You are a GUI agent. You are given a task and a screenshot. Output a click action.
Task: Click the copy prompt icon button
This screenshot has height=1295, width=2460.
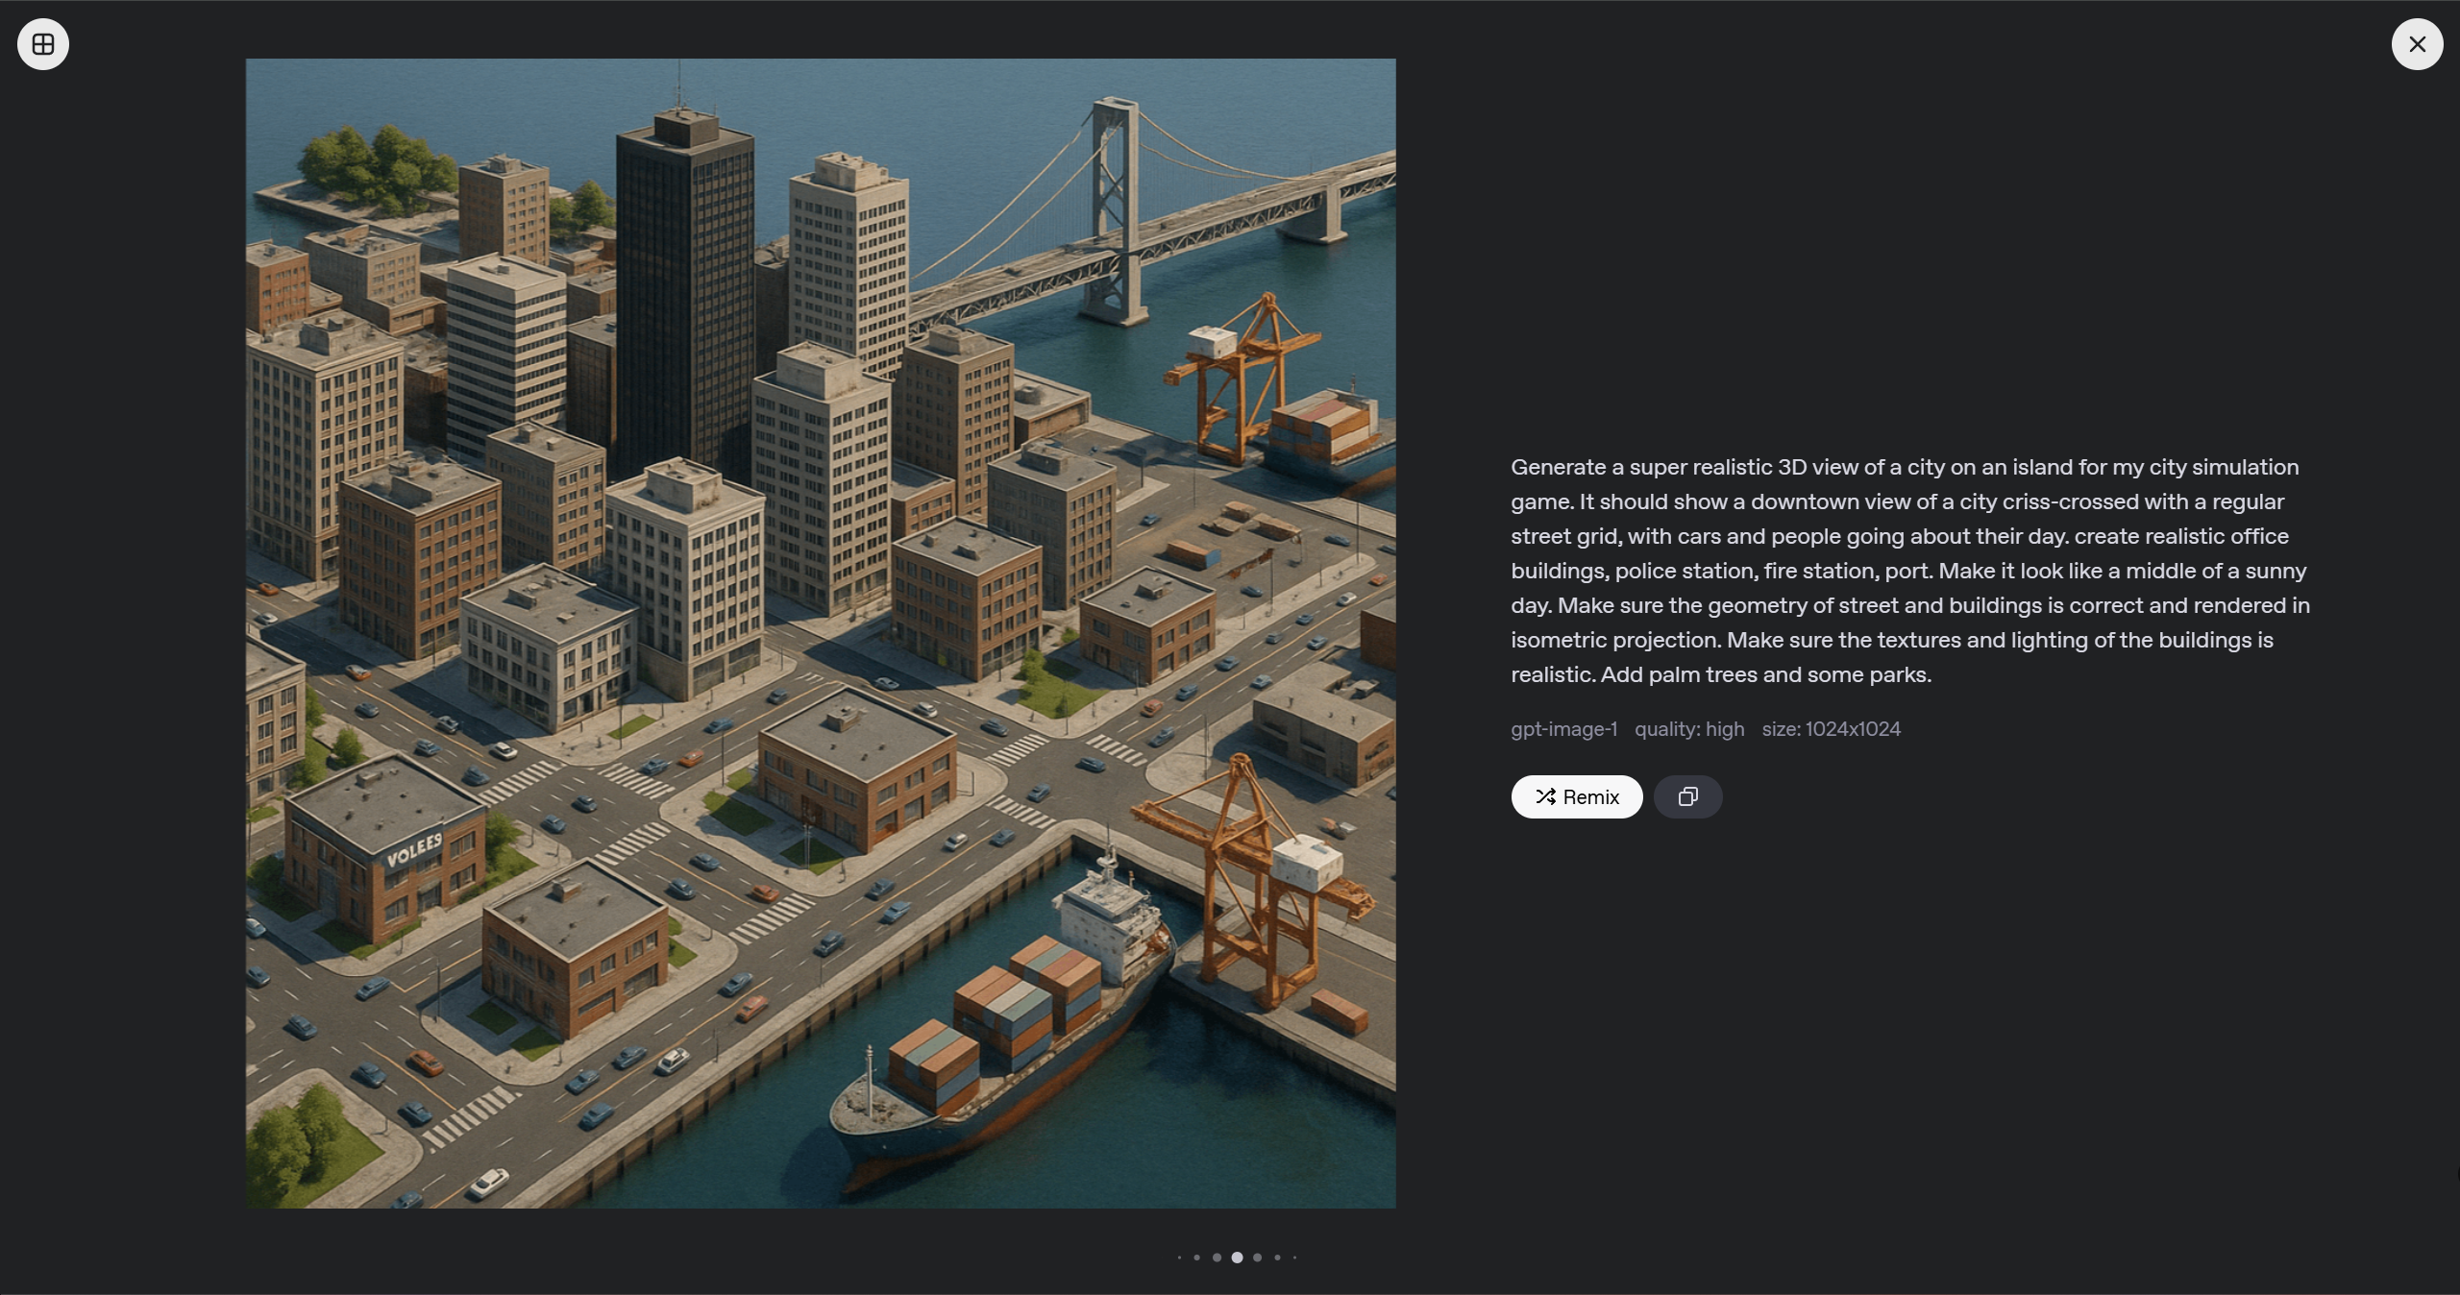click(1687, 796)
